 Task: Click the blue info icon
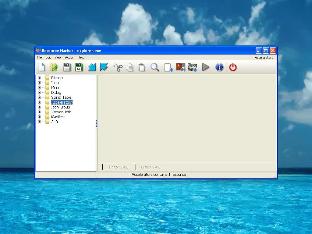[219, 67]
